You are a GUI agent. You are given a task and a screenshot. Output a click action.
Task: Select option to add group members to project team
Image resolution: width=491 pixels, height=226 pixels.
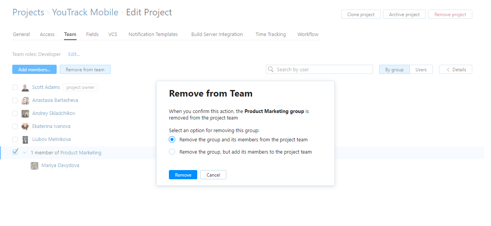click(x=172, y=152)
